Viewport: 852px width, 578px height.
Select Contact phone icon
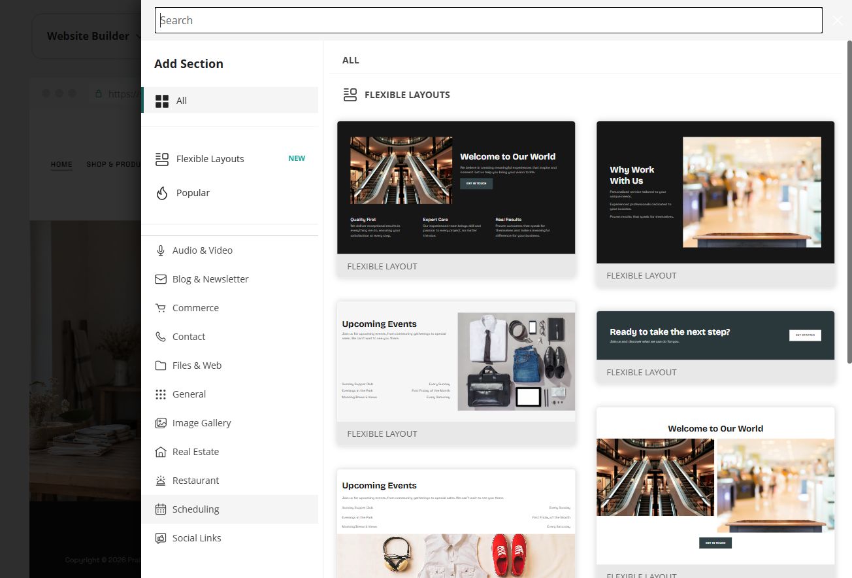tap(161, 337)
